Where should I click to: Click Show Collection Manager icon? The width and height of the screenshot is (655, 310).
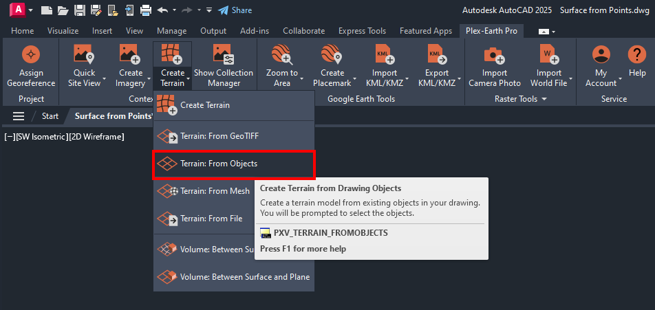point(224,54)
